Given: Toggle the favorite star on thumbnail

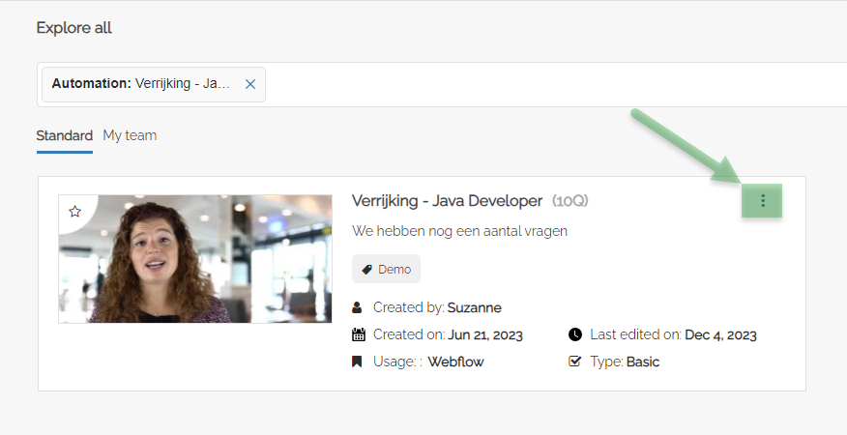Looking at the screenshot, I should pos(75,212).
